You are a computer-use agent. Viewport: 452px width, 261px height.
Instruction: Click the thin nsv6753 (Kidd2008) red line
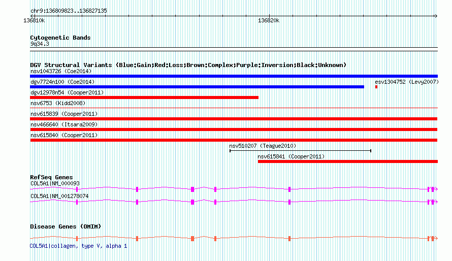coord(234,108)
